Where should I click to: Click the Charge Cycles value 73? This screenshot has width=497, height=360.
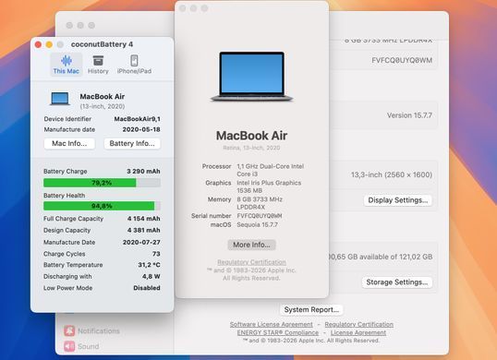click(156, 254)
